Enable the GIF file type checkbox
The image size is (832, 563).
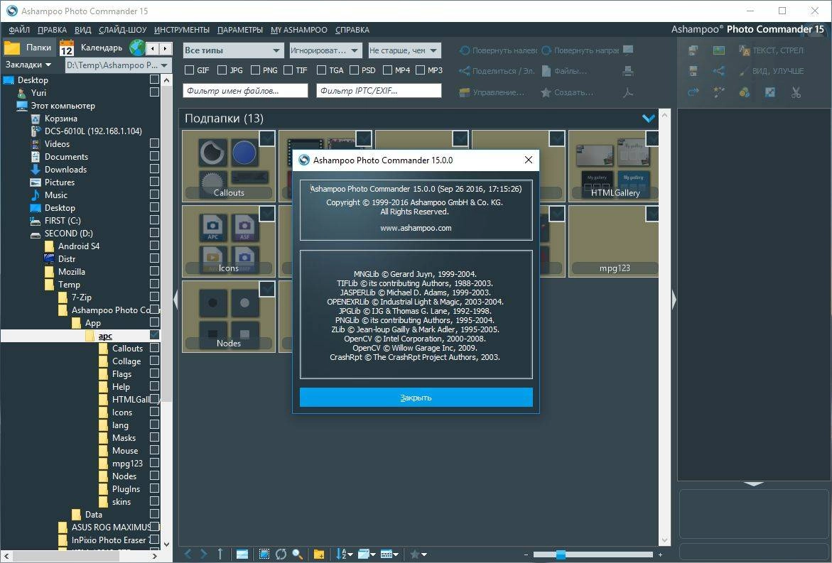pyautogui.click(x=190, y=70)
